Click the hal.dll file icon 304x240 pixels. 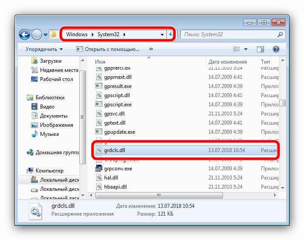coord(99,177)
